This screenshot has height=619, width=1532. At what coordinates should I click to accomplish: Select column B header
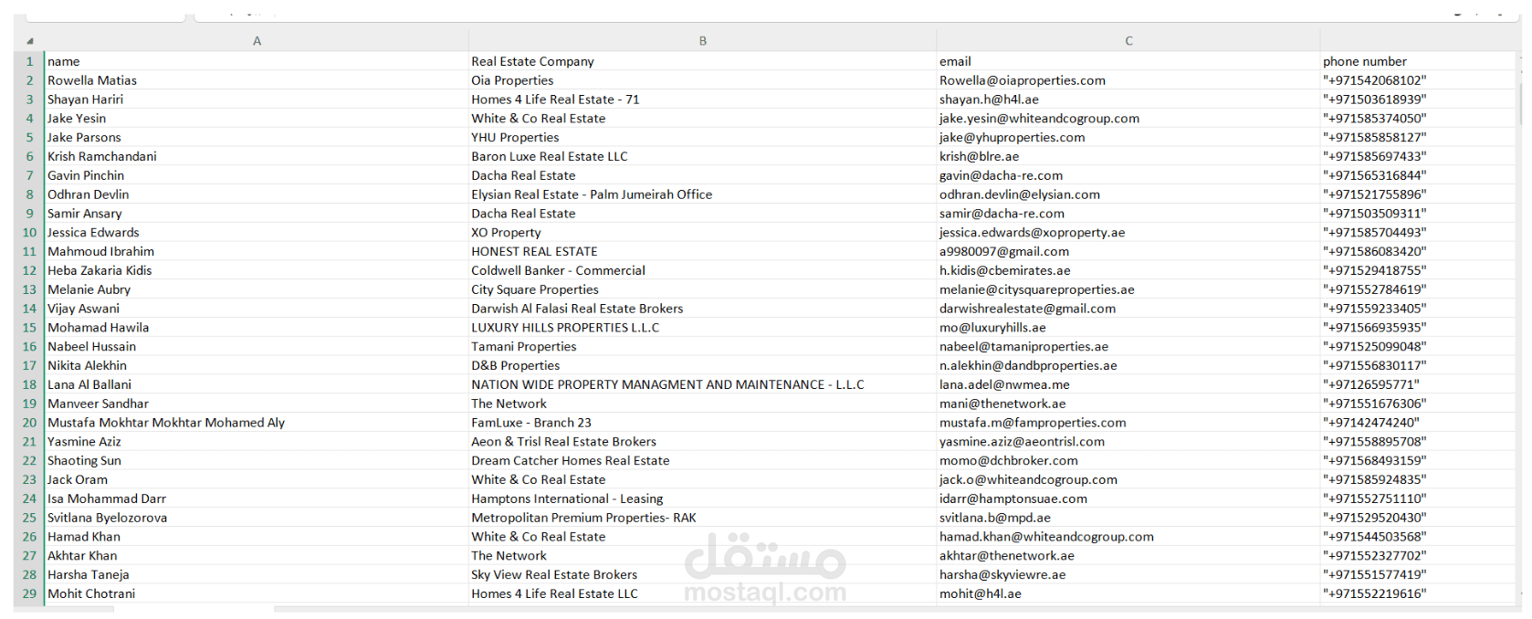click(x=702, y=41)
